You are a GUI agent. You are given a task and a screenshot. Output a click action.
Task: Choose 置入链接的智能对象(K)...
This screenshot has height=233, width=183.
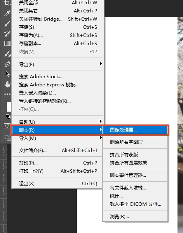point(58,101)
